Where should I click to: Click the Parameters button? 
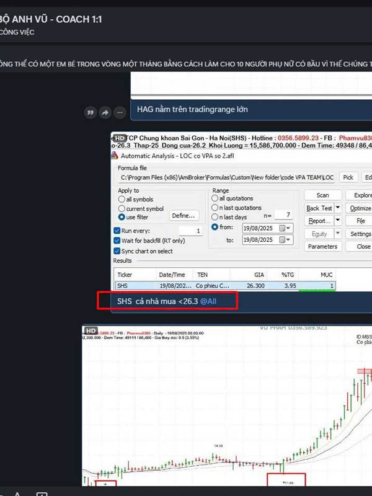322,246
